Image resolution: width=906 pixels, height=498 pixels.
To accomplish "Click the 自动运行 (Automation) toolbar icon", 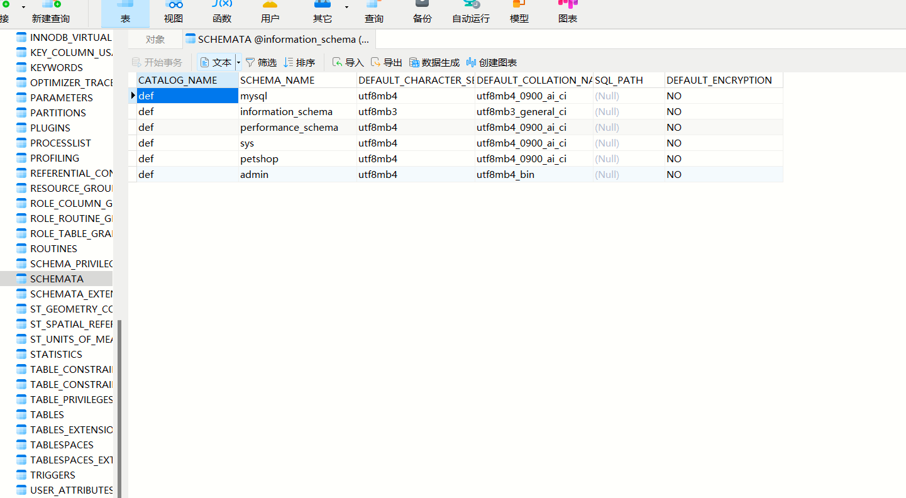I will click(471, 12).
